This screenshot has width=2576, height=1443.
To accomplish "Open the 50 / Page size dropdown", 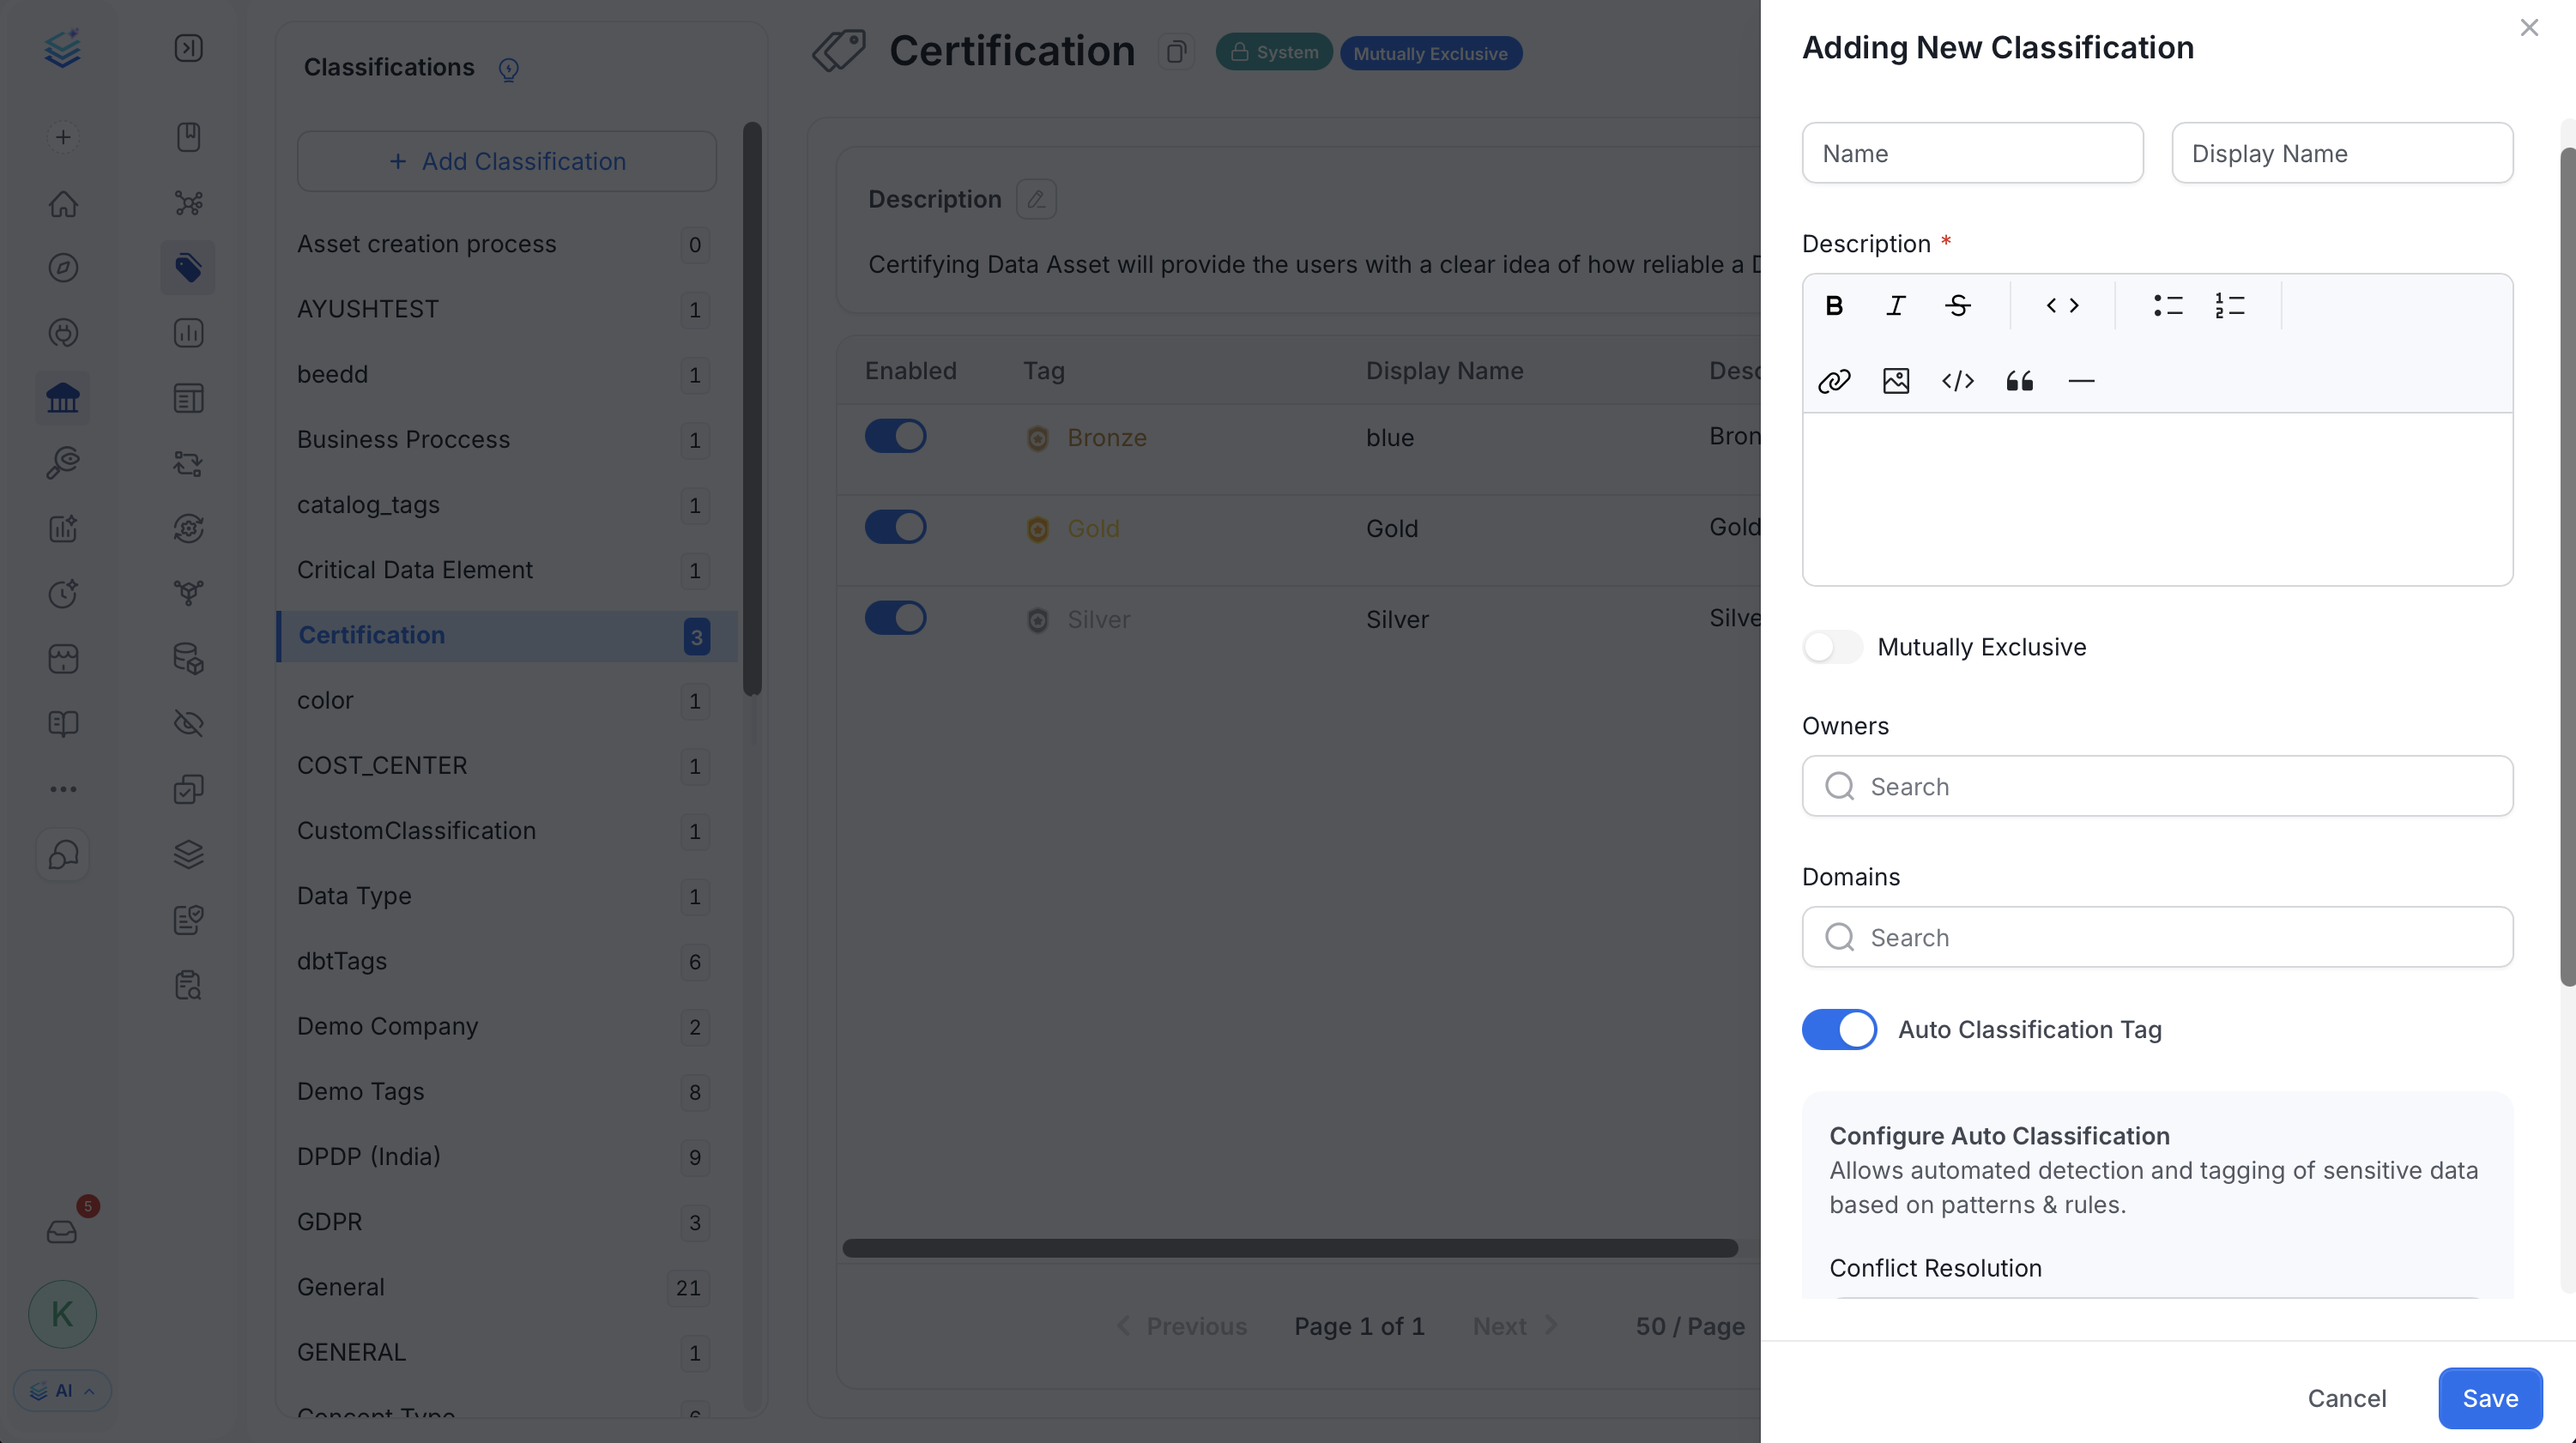I will pos(1690,1326).
